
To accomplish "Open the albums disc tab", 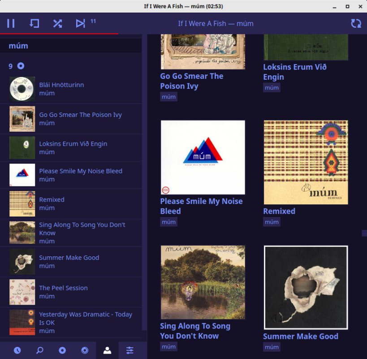I will tap(62, 350).
